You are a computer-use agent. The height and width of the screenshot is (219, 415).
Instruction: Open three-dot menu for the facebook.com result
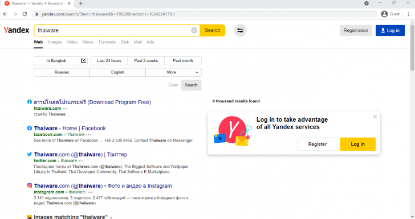pos(88,135)
